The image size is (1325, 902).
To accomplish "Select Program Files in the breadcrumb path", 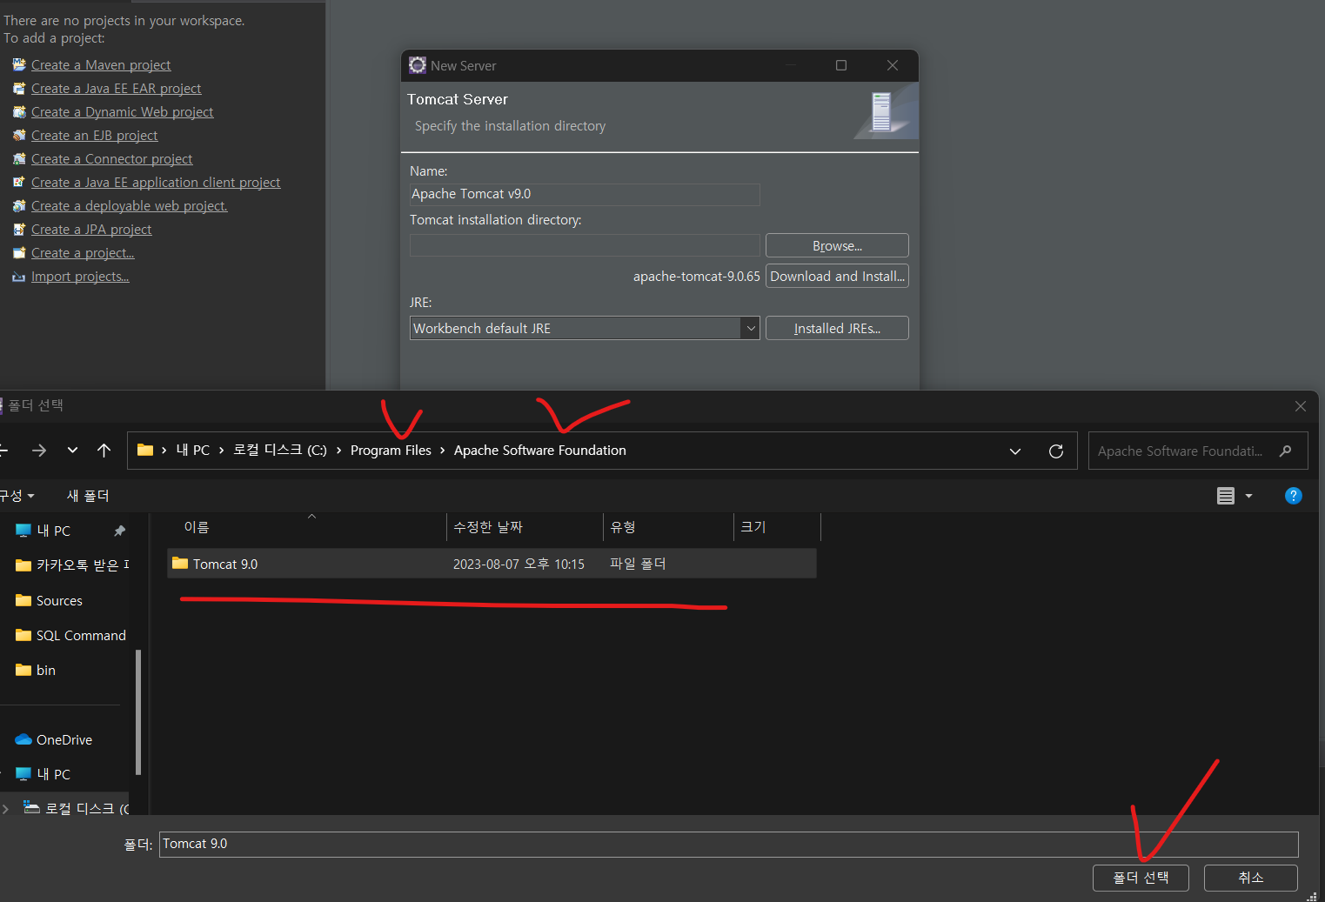I will pos(391,450).
